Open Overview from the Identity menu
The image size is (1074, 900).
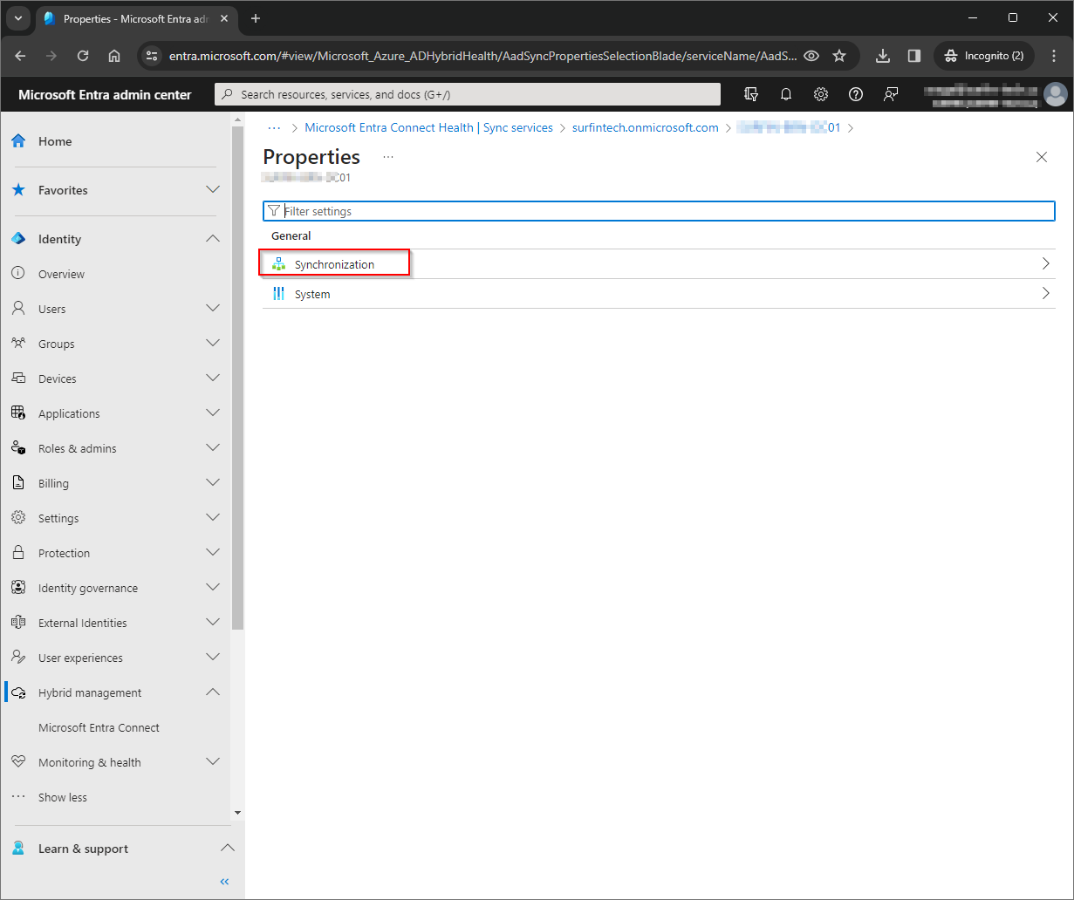(61, 274)
